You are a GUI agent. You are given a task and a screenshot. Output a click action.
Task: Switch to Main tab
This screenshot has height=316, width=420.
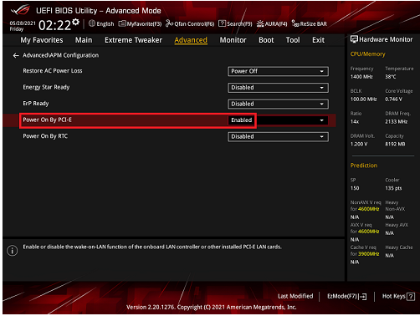(84, 40)
